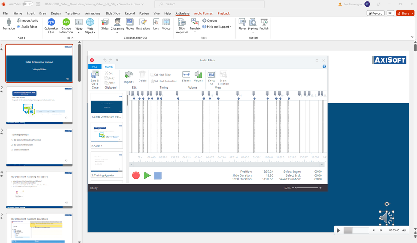Image resolution: width=417 pixels, height=243 pixels.
Task: Open the FILE tab in Audio Editor
Action: 95,66
